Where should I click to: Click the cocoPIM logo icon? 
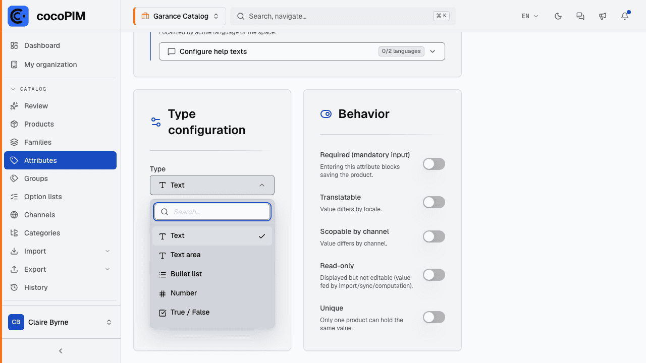[18, 16]
